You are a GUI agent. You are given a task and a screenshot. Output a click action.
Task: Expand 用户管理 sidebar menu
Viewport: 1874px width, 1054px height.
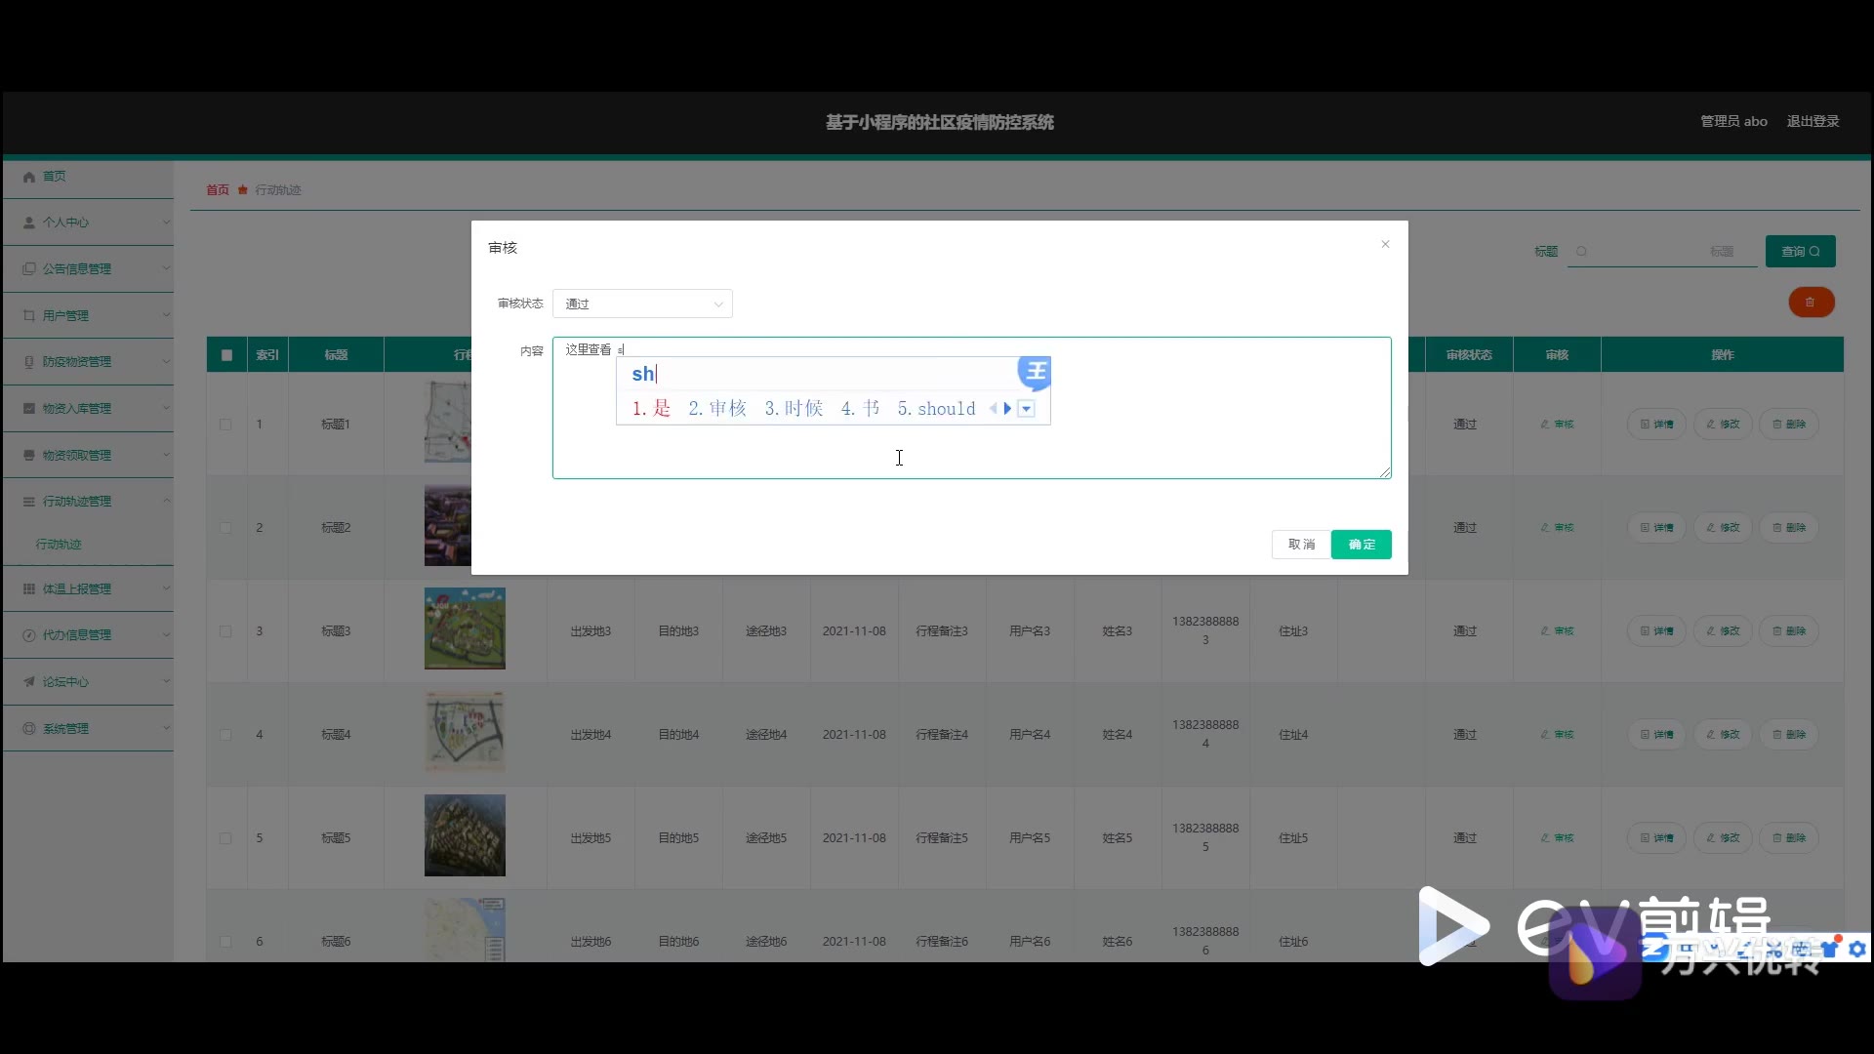88,316
